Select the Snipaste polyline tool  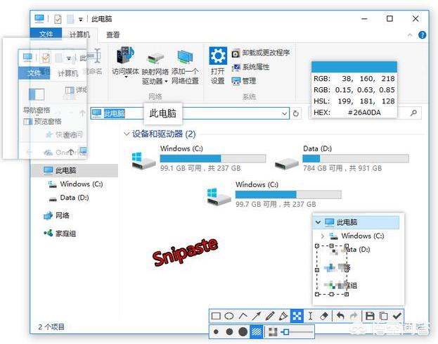point(243,316)
